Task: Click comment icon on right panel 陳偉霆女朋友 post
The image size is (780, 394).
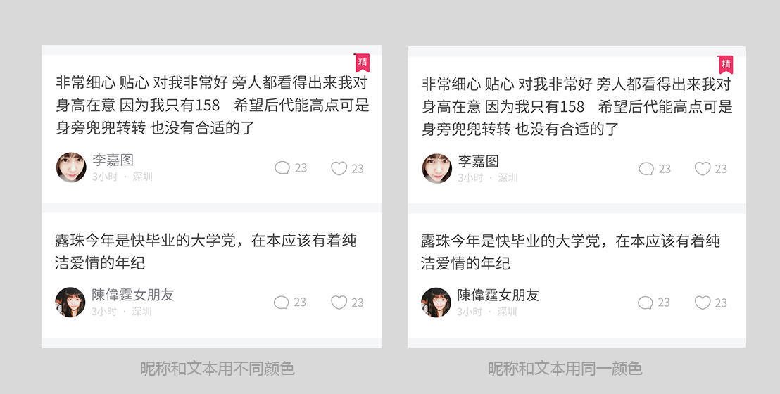Action: (646, 303)
